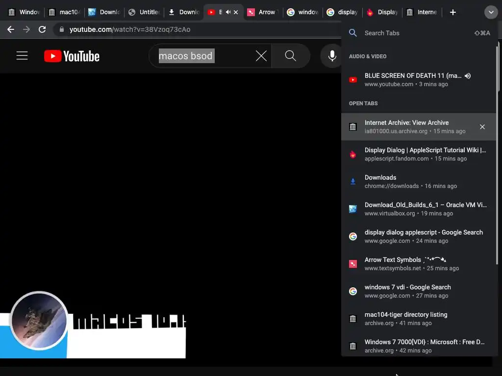Click the speaker icon on BLUE SCREEN OF DEATH entry
This screenshot has height=376, width=502.
(x=468, y=76)
